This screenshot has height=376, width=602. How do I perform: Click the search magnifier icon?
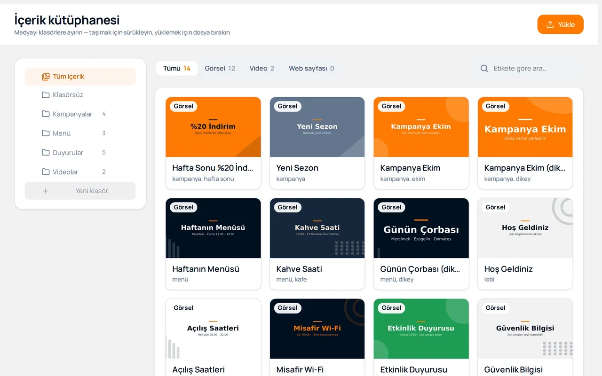[x=484, y=69]
